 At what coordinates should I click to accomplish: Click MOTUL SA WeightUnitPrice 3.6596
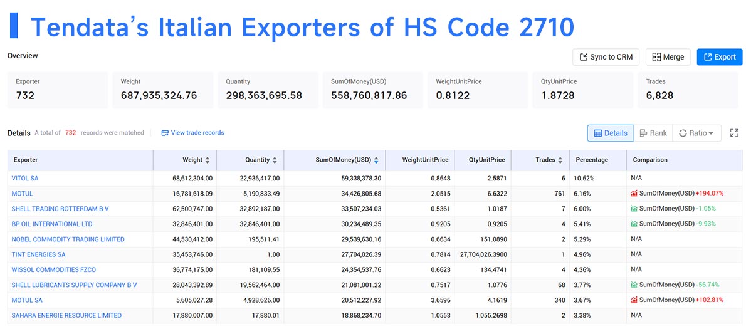click(x=439, y=300)
